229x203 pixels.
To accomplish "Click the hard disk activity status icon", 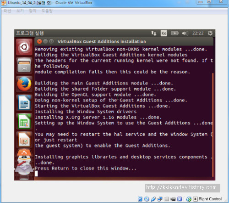I will [140, 199].
